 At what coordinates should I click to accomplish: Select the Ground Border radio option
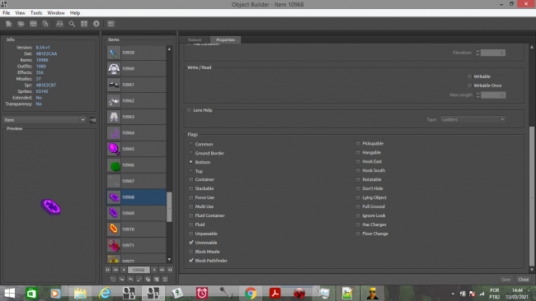190,153
